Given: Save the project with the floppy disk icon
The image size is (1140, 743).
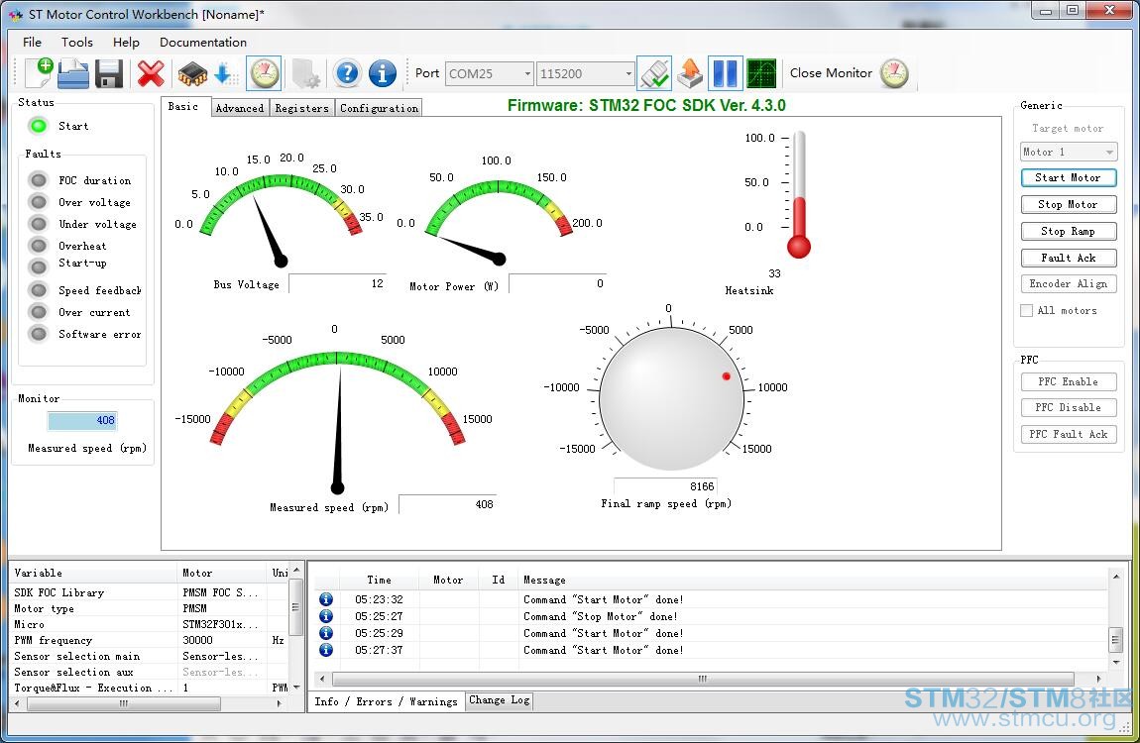Looking at the screenshot, I should point(109,73).
